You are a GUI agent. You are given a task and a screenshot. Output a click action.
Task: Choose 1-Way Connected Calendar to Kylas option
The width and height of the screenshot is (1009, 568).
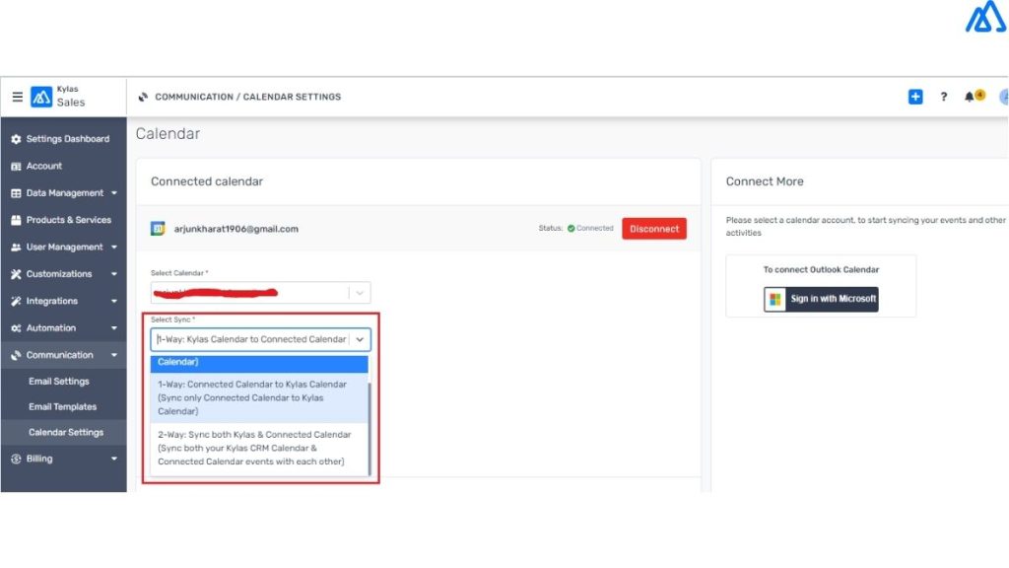coord(252,397)
